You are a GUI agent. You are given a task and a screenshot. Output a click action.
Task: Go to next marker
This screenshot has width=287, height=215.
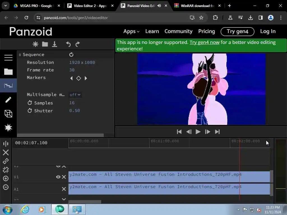click(x=86, y=78)
